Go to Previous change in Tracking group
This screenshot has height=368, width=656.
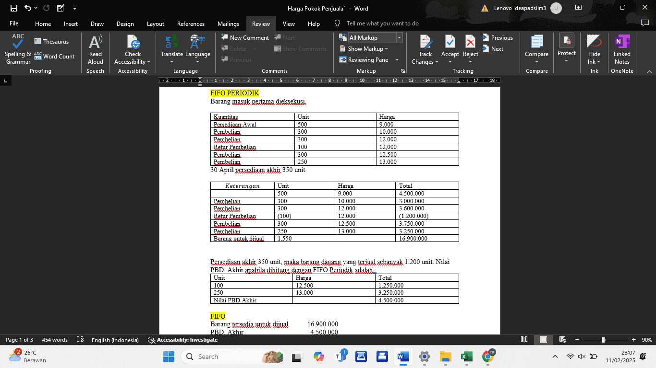tap(498, 37)
